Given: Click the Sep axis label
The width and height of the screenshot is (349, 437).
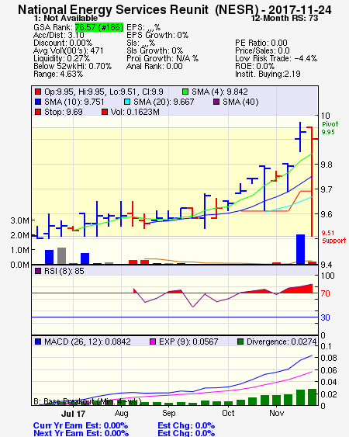Looking at the screenshot, I should tap(169, 413).
